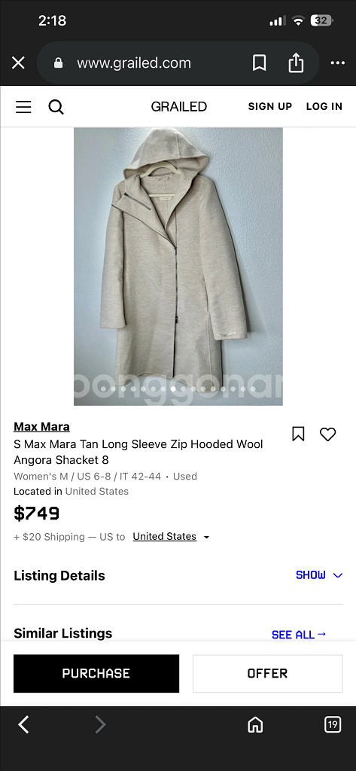Click the SIGN UP menu item

[270, 106]
